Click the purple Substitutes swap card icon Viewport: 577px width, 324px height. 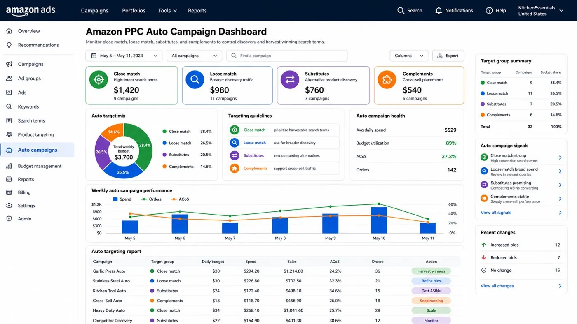290,79
